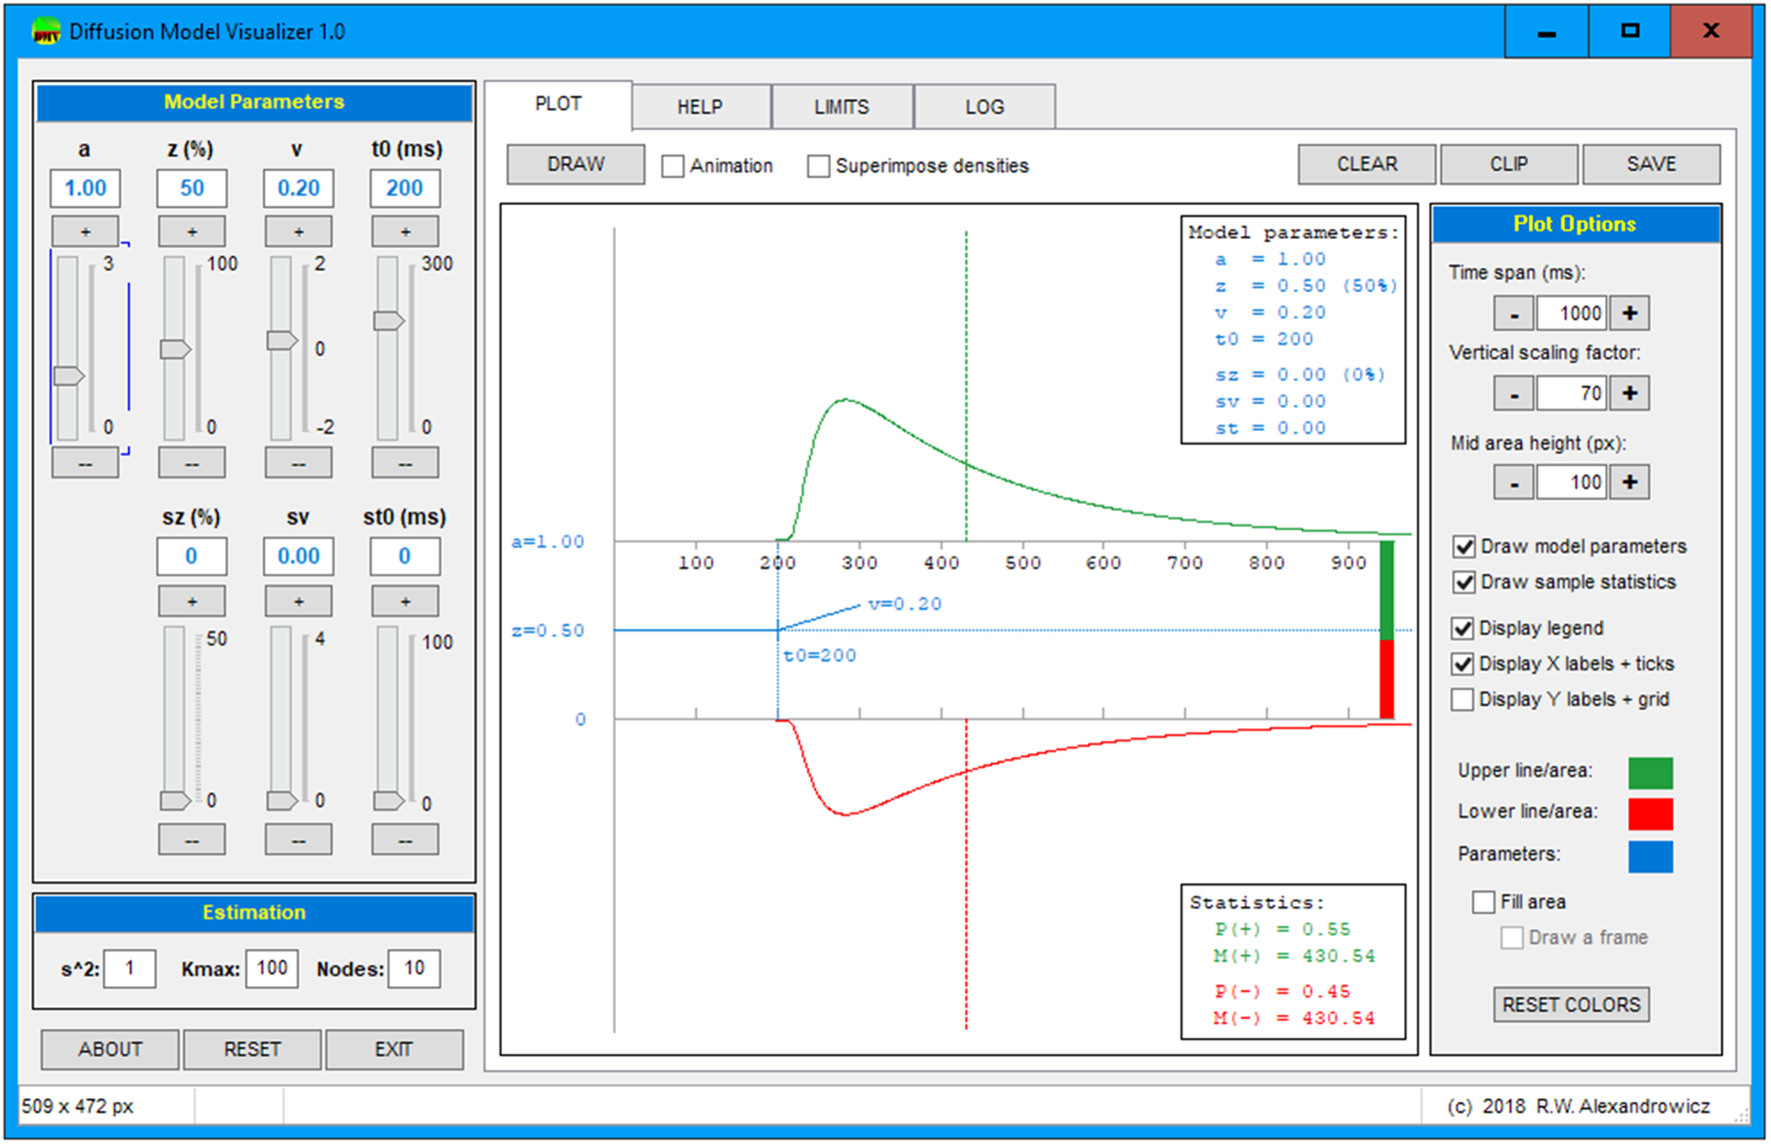Decrease st0 (ms) with its minus button
Screen dimensions: 1771x1145
click(405, 840)
